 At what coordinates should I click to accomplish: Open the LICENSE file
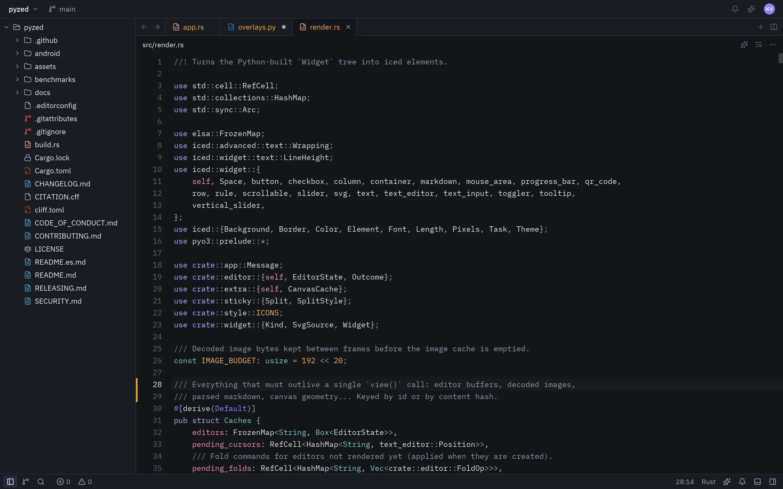coord(68,249)
